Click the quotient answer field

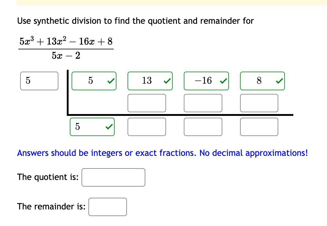click(x=113, y=178)
